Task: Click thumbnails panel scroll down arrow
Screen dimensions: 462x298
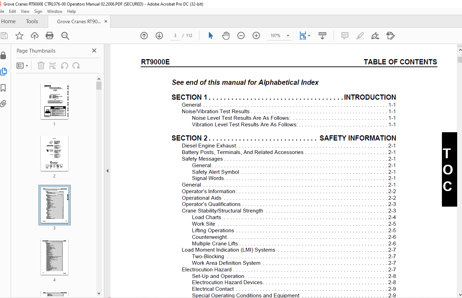Action: coord(99,293)
